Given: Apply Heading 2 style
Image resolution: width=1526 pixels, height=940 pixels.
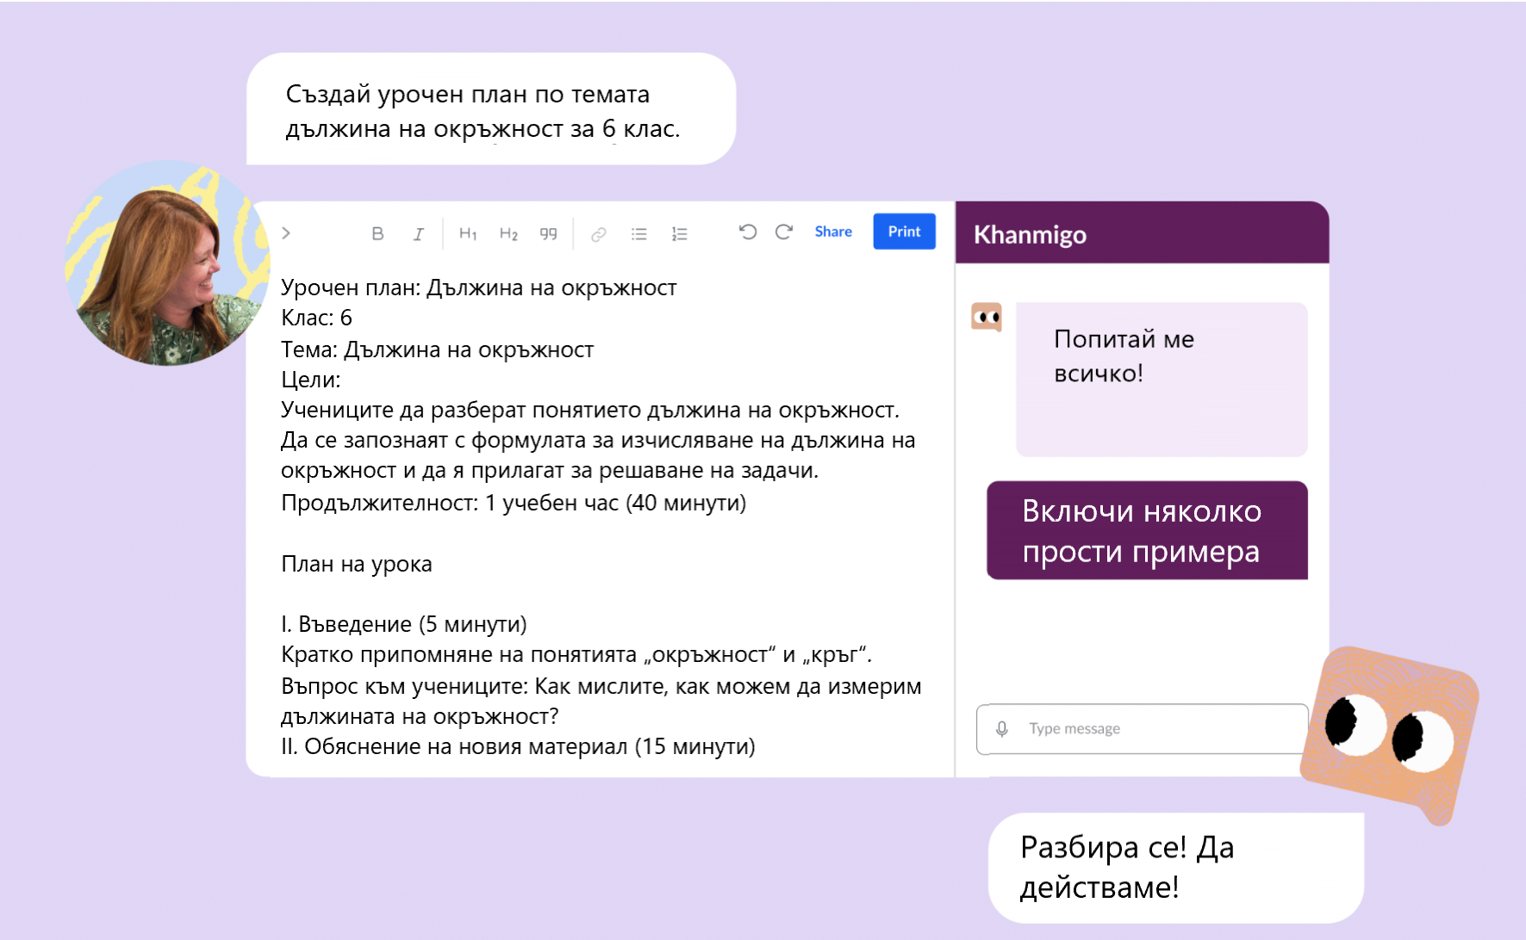Looking at the screenshot, I should (508, 233).
